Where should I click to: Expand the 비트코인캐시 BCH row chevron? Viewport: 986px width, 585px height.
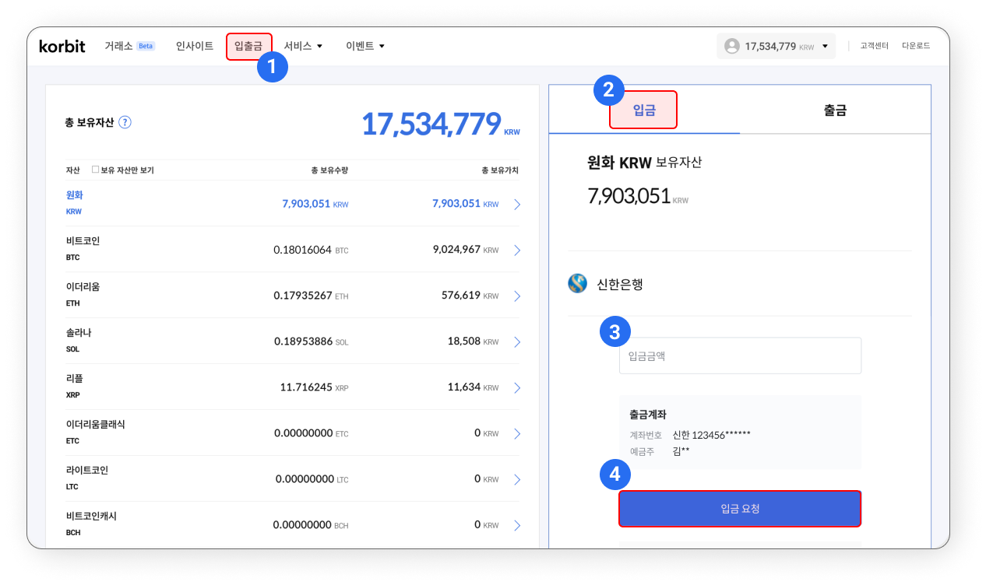click(517, 525)
